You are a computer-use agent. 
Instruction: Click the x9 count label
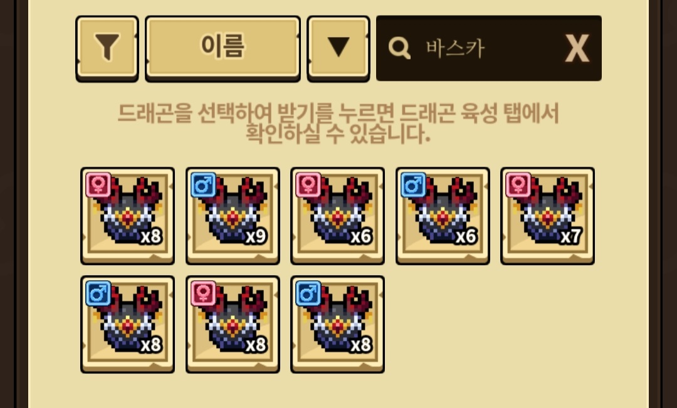click(256, 236)
